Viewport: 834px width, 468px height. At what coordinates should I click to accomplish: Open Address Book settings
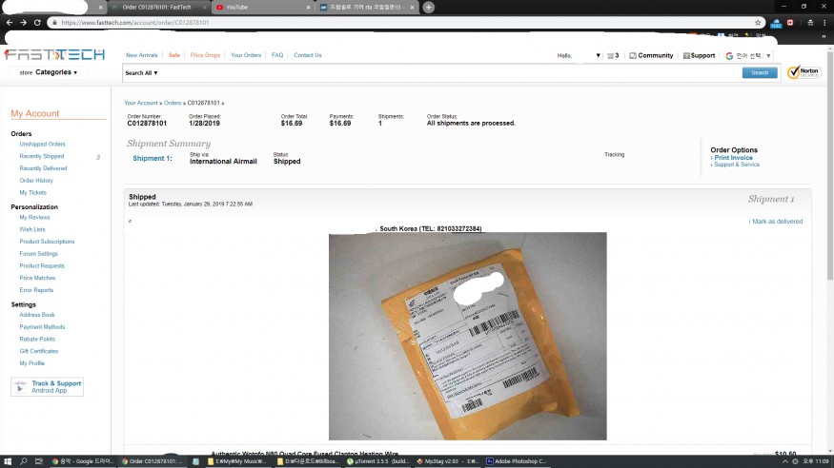(37, 315)
